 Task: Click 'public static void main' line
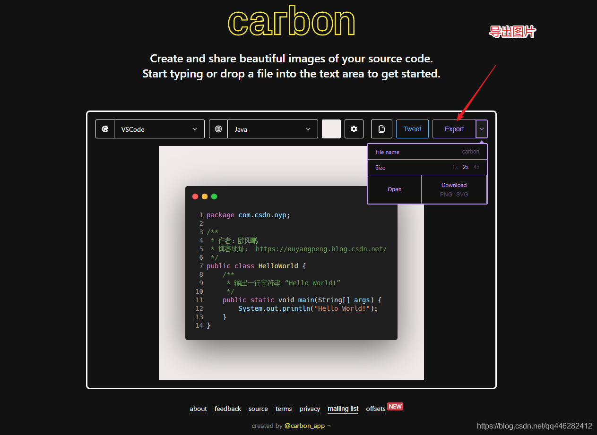tap(302, 300)
